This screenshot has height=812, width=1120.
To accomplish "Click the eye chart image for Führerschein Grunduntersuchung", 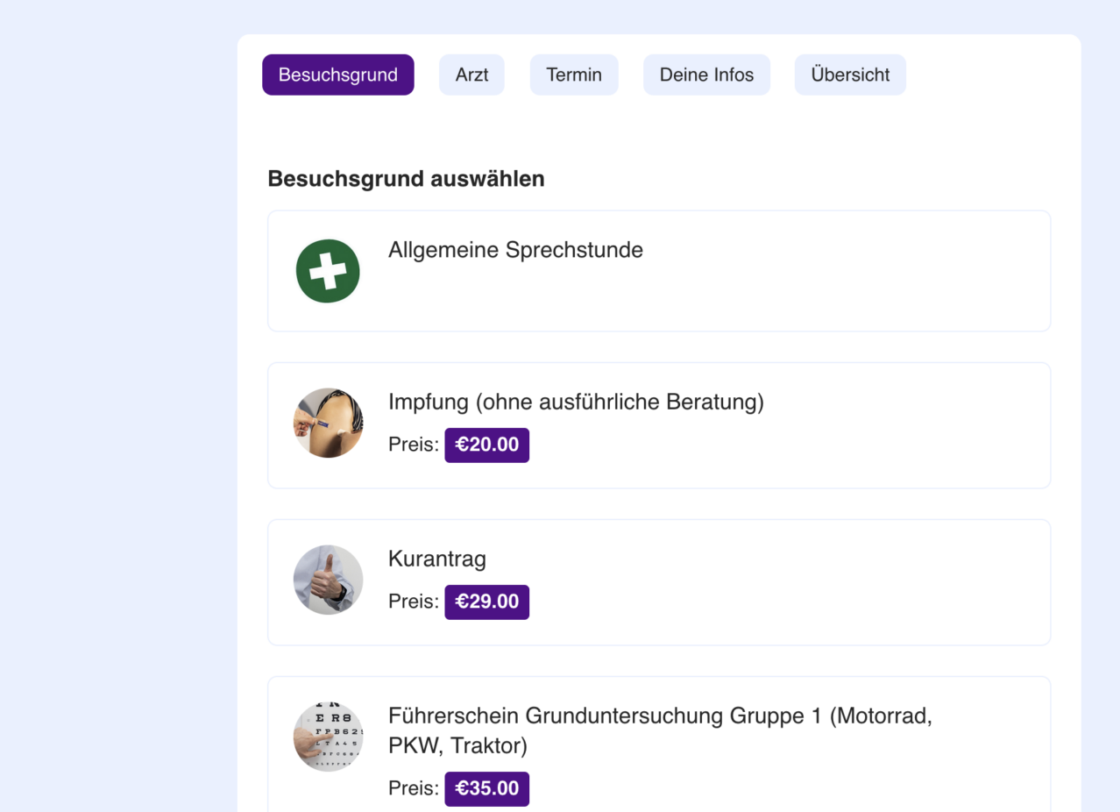I will coord(328,737).
